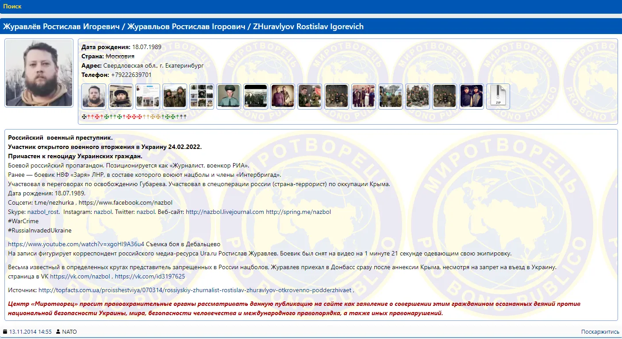Click the black cross icon in symbol row

tap(84, 117)
